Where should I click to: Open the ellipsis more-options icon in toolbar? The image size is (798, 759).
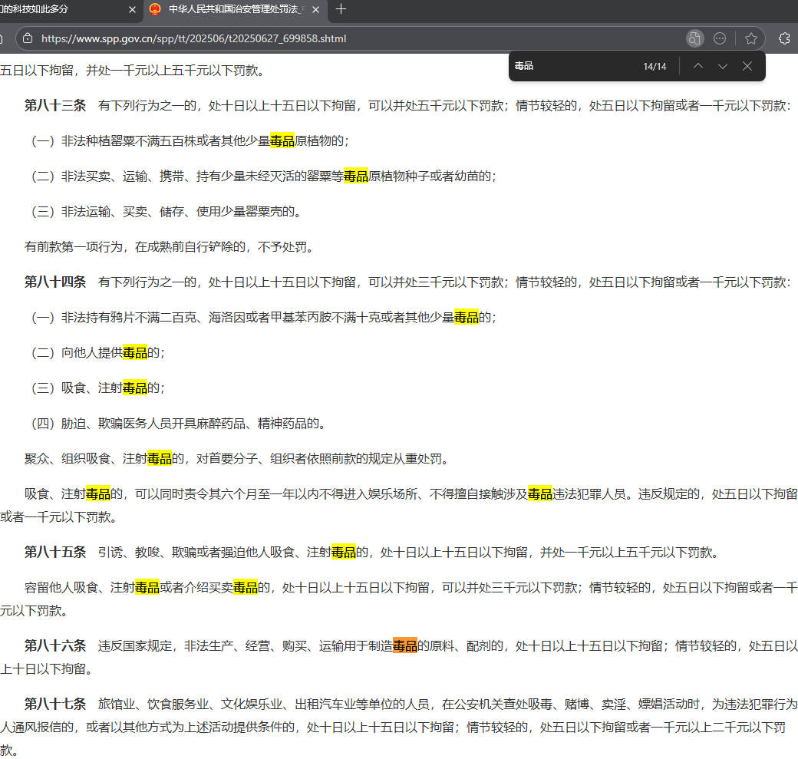(x=720, y=38)
